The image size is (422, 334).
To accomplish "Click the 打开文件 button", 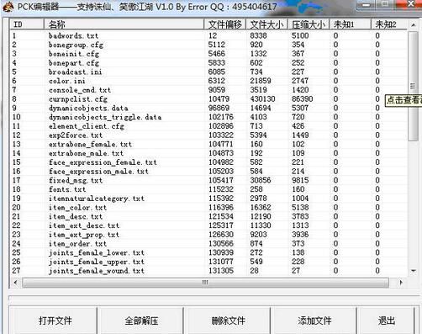I will [55, 321].
